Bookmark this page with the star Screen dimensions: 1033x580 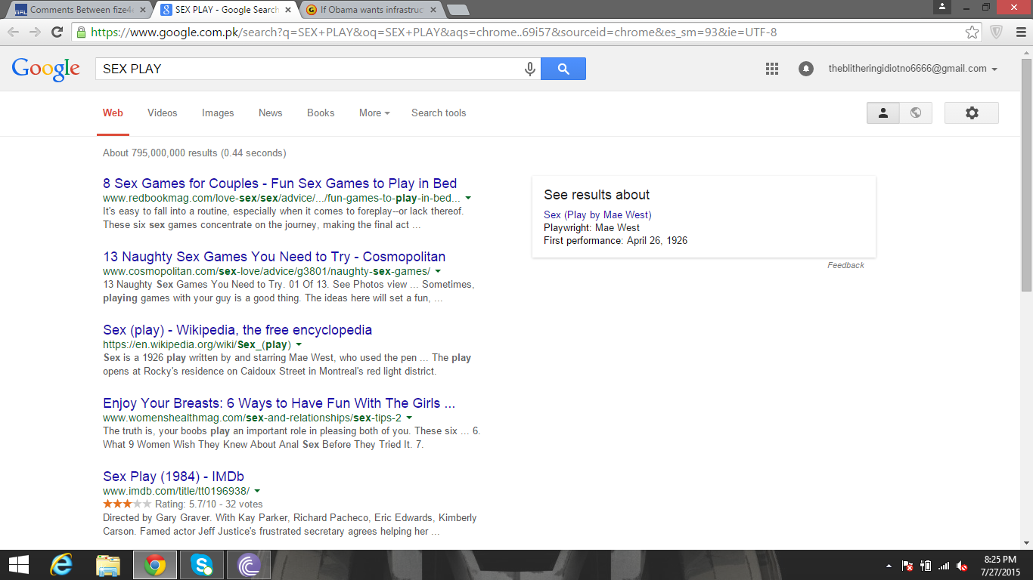point(973,32)
